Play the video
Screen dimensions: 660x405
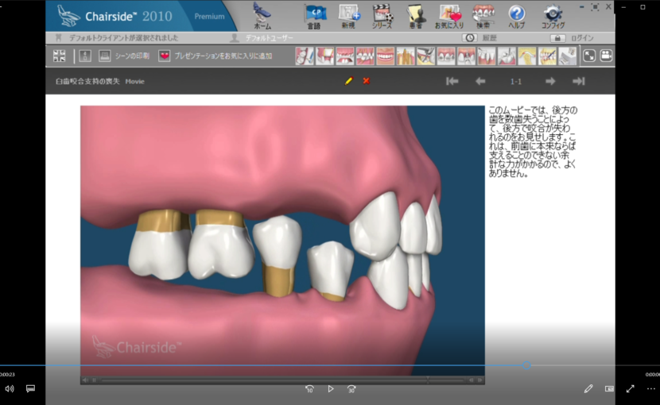(331, 389)
